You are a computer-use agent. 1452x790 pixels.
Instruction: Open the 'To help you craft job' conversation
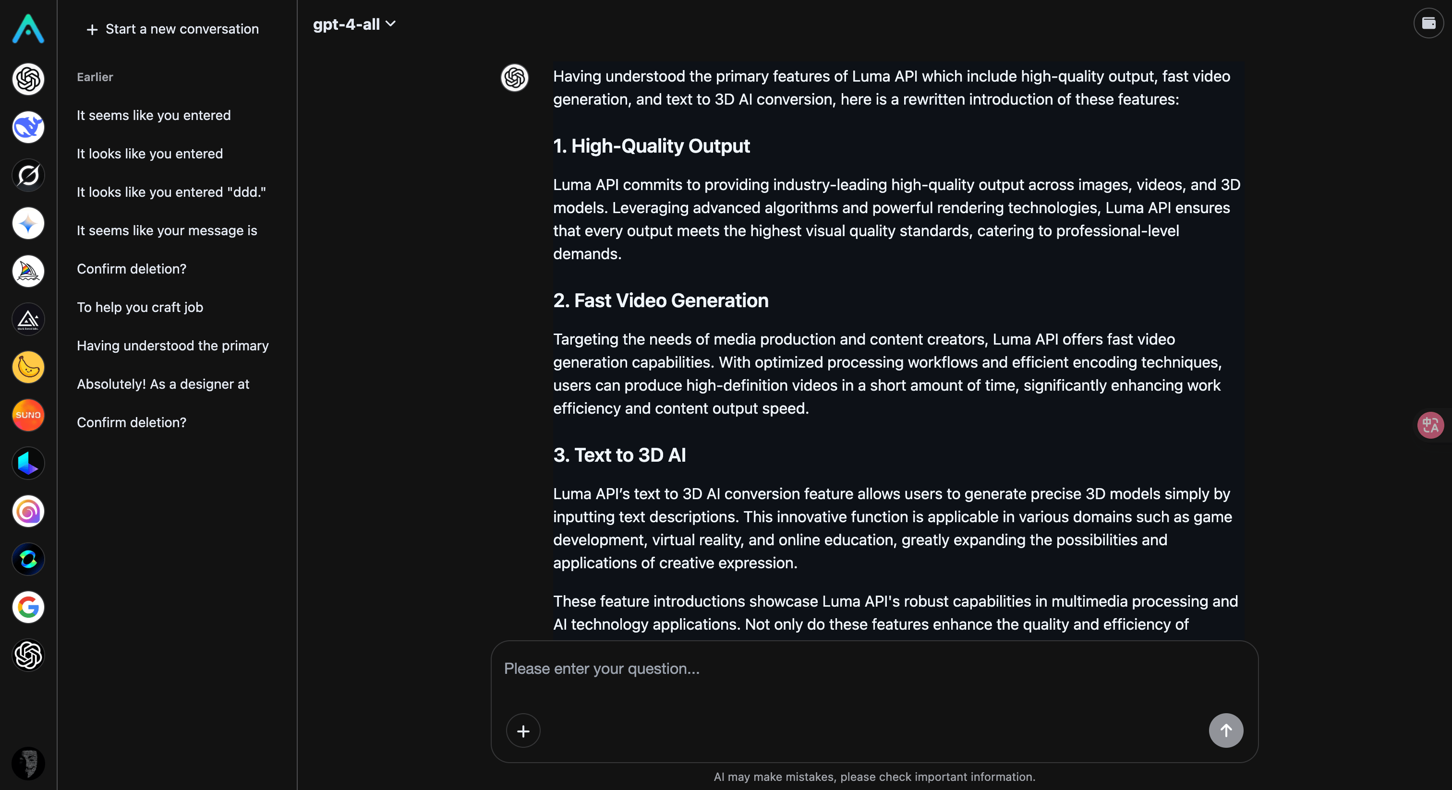click(x=140, y=307)
